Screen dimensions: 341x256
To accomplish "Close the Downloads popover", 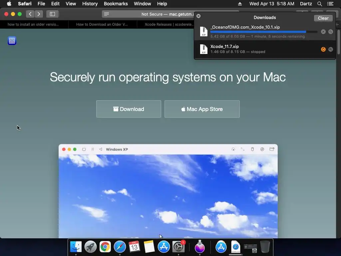I will pos(198,16).
